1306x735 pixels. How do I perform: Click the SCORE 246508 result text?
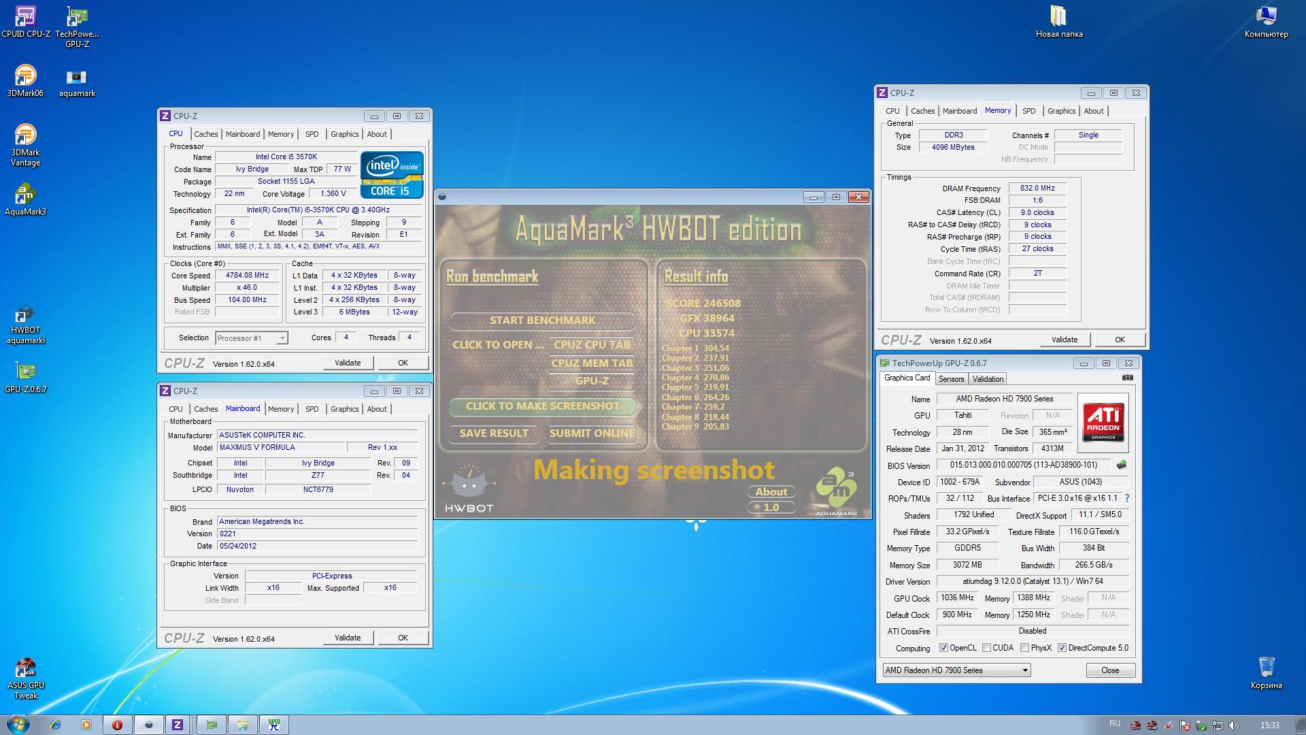(x=703, y=304)
